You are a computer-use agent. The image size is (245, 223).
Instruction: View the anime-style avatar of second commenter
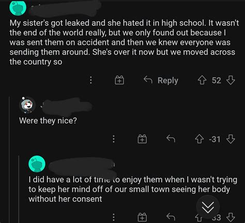click(27, 105)
